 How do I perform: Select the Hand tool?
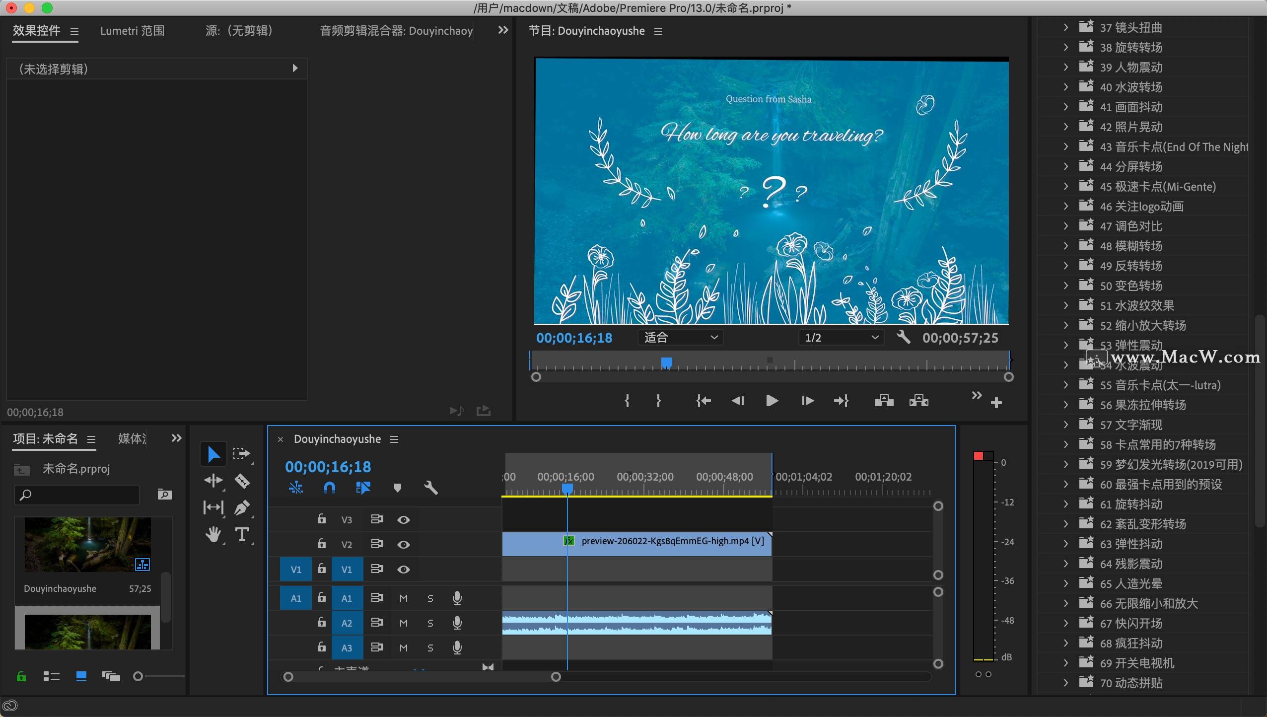click(213, 535)
